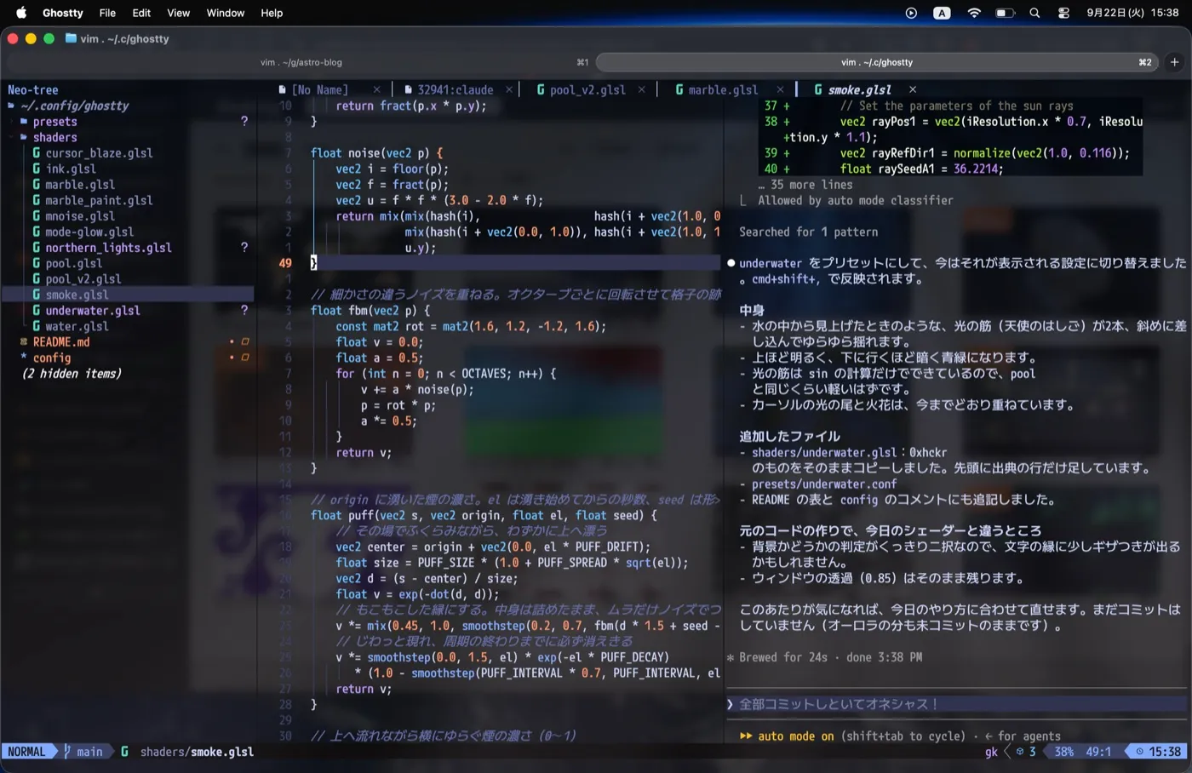1192x773 pixels.
Task: Select the [No Name] buffer tab
Action: [319, 89]
